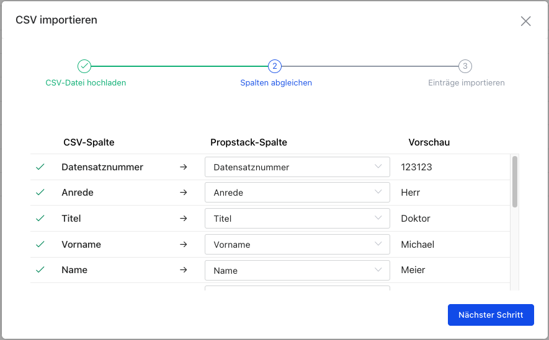Viewport: 549px width, 340px height.
Task: Click the completed checkmark circle for CSV-Datei hochladen
Action: 84,66
